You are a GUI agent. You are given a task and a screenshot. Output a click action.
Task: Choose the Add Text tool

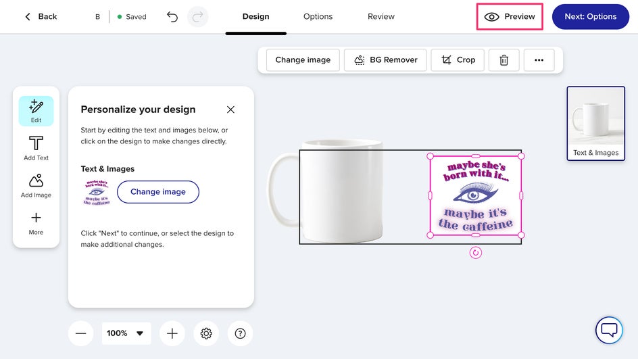36,148
